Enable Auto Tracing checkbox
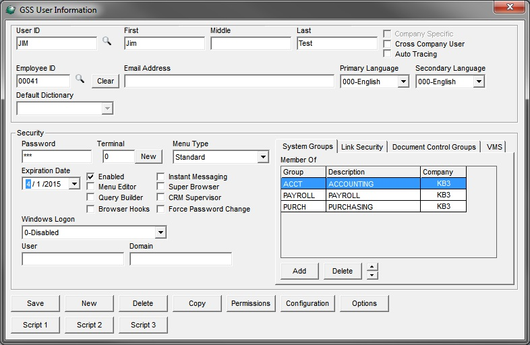 [x=387, y=54]
